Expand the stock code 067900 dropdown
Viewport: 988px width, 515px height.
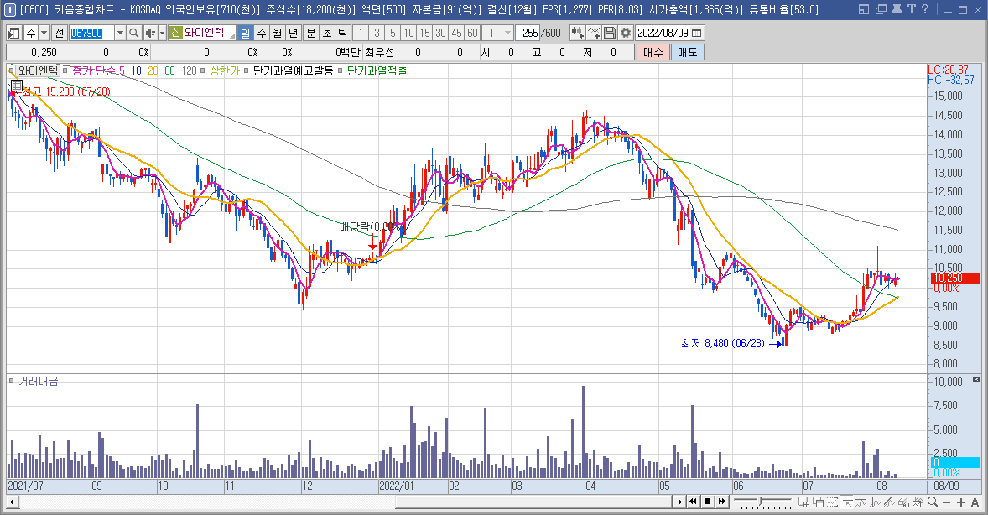120,33
